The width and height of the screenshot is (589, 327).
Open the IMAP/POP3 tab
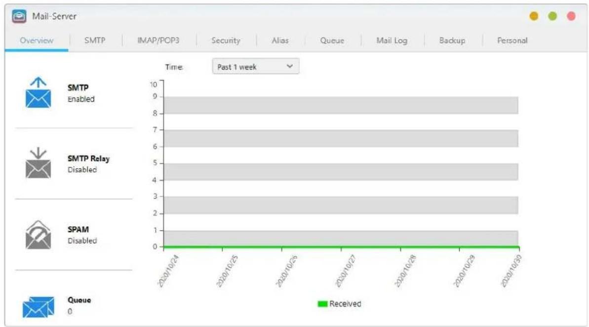158,41
